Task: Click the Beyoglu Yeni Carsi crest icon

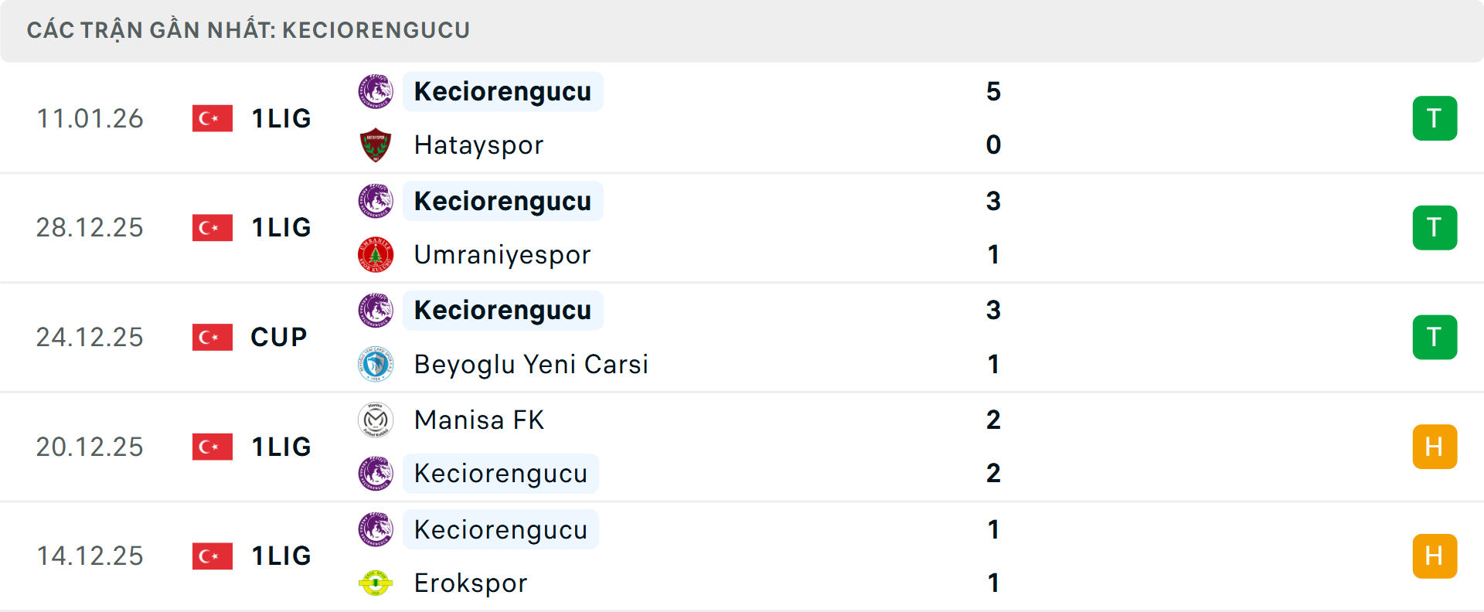Action: [x=376, y=364]
